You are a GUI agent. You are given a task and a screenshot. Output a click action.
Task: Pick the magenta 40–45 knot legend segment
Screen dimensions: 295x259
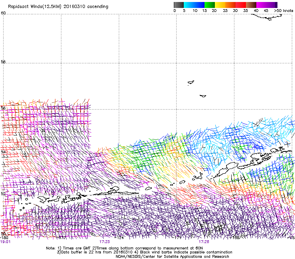(262, 5)
